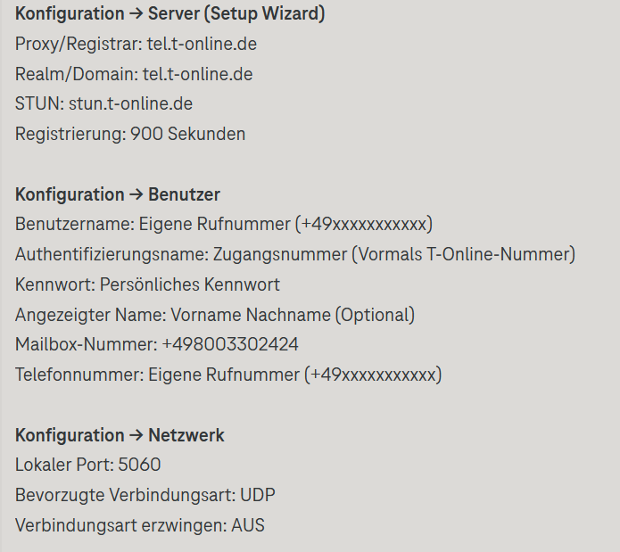Click the heading Konfiguration → Server (Setup Wizard)
Screen dimensions: 620x552
click(170, 14)
